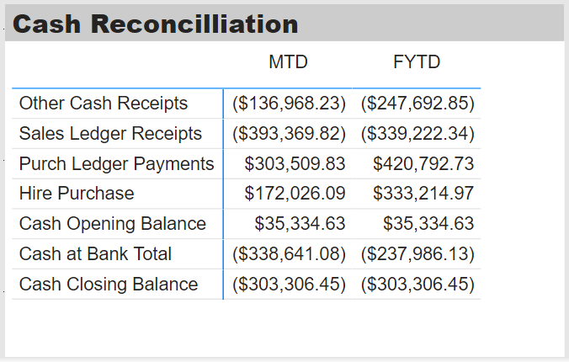
Task: Click the FYTD value $333,214.97
Action: coord(423,194)
